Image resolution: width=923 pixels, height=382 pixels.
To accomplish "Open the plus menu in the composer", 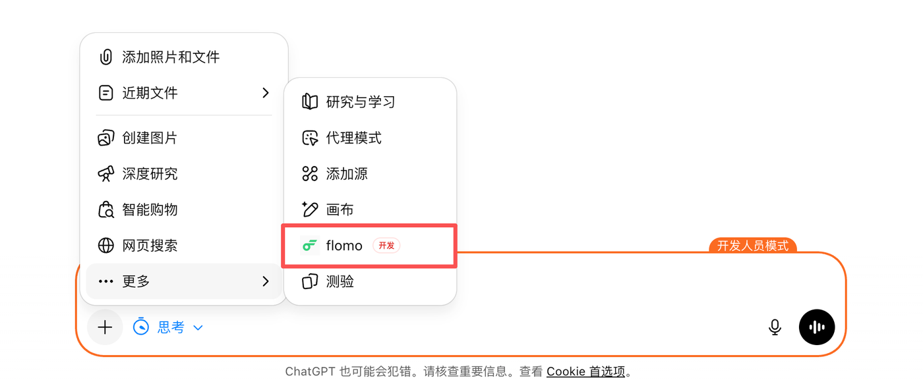I will 105,327.
